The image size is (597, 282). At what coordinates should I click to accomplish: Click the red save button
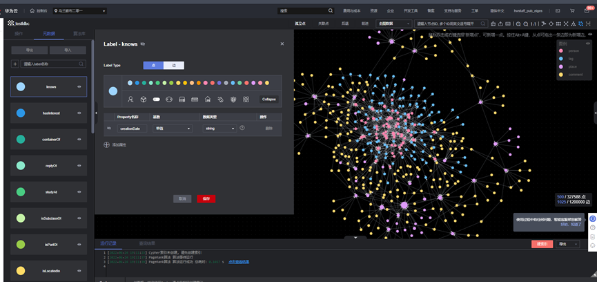click(x=206, y=198)
